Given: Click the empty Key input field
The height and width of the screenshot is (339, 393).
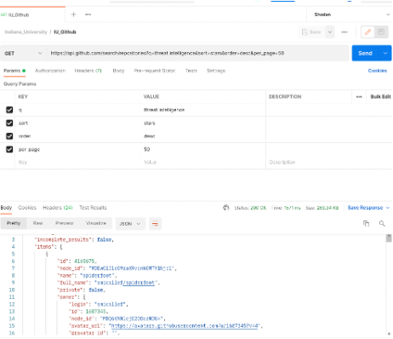Looking at the screenshot, I should 78,163.
